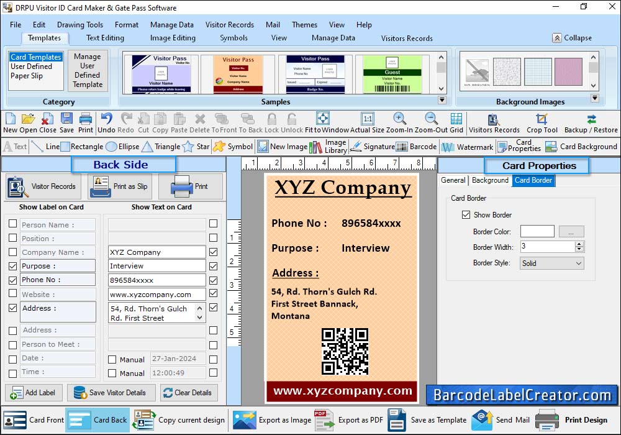Open Backup / Restore
The width and height of the screenshot is (621, 435).
coord(591,123)
